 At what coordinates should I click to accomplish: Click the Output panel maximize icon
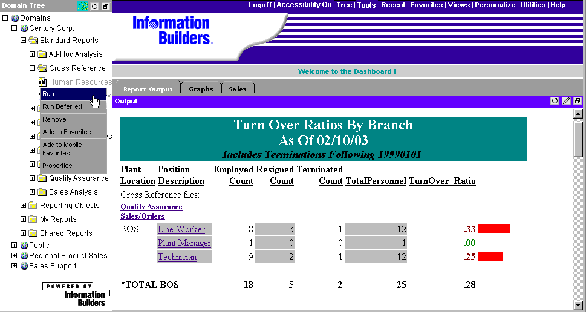point(578,101)
